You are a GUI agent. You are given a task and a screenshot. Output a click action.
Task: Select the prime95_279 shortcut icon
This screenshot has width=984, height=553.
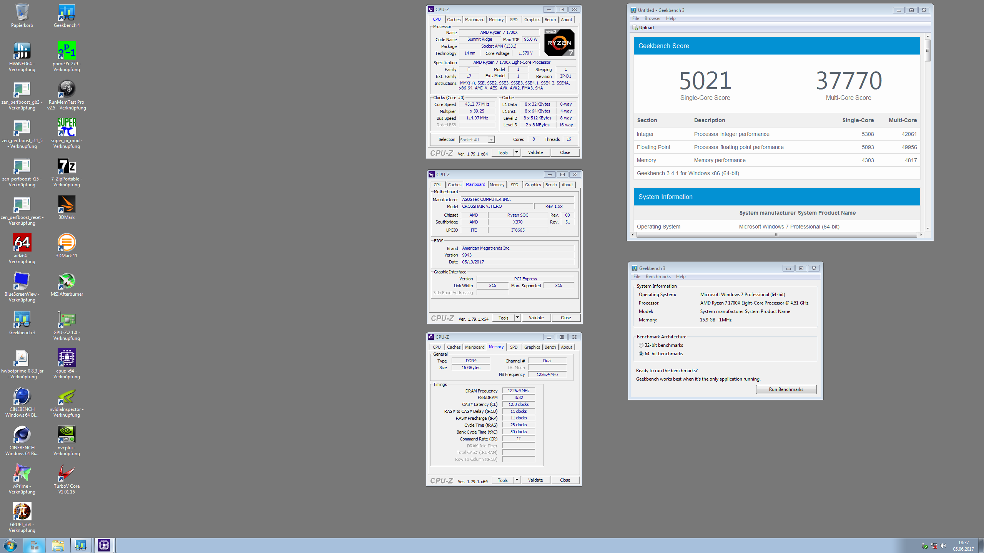point(66,57)
